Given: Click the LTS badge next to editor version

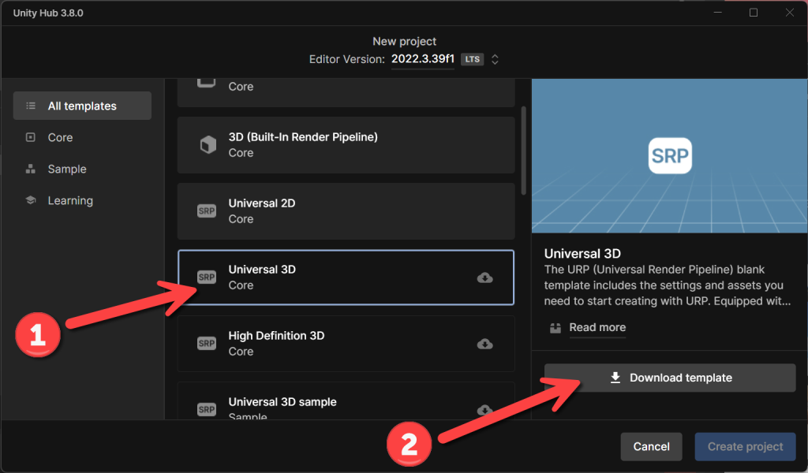Looking at the screenshot, I should (472, 59).
